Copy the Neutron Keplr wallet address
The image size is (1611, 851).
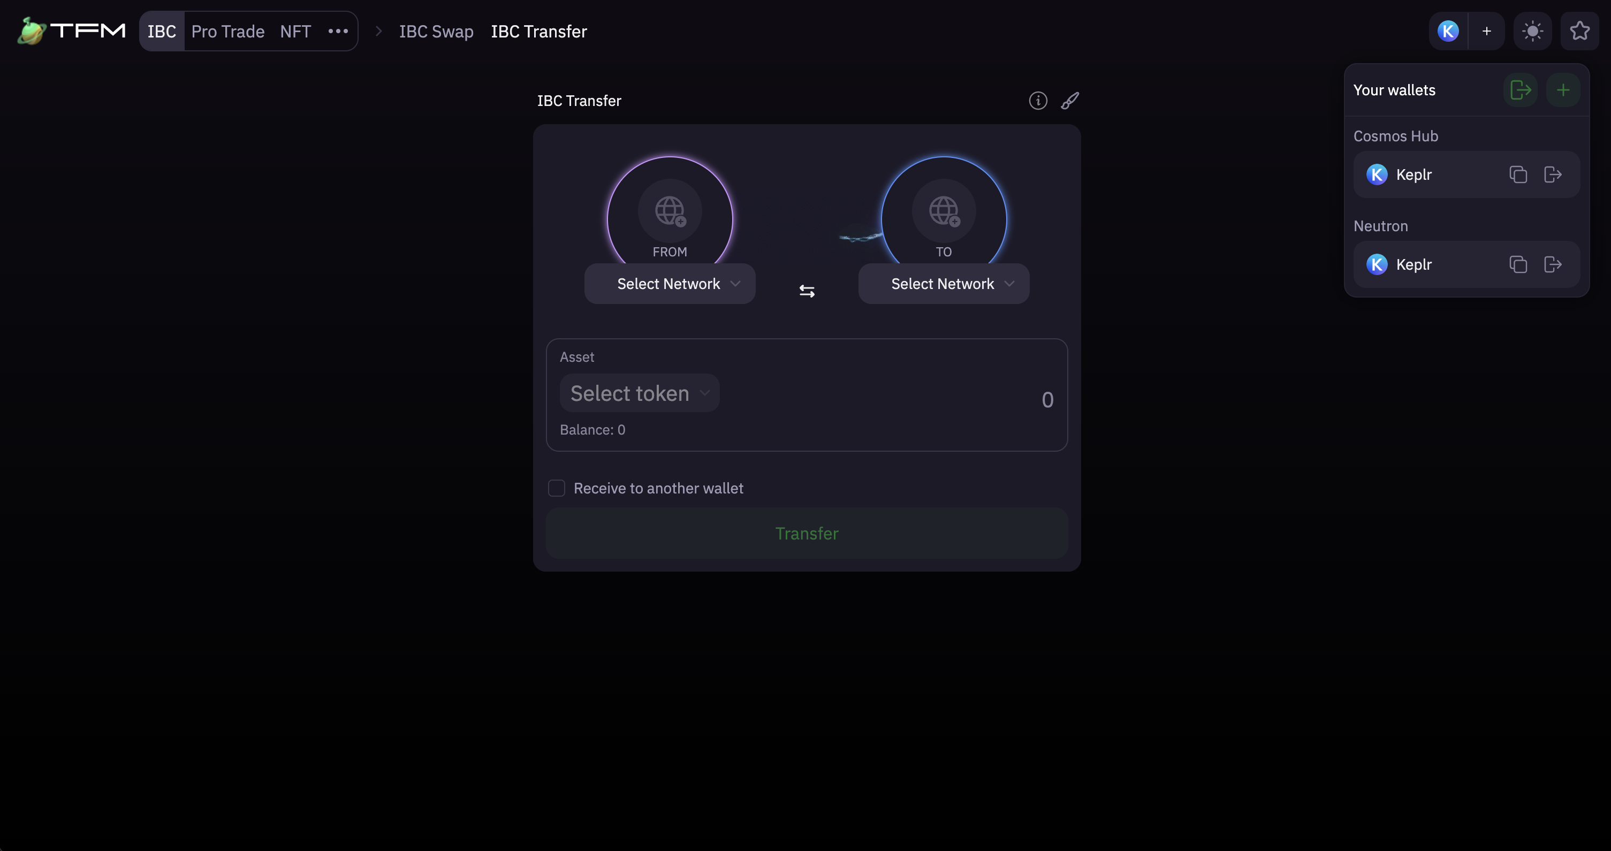[1518, 264]
